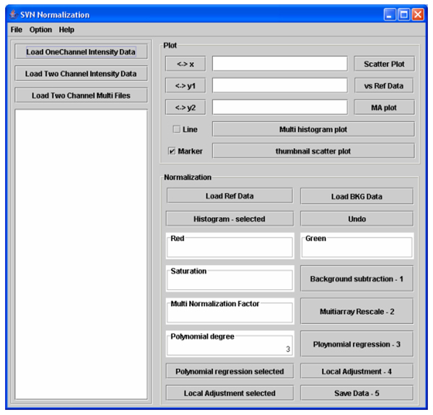433x415 pixels.
Task: Click the Undo button
Action: tap(357, 219)
